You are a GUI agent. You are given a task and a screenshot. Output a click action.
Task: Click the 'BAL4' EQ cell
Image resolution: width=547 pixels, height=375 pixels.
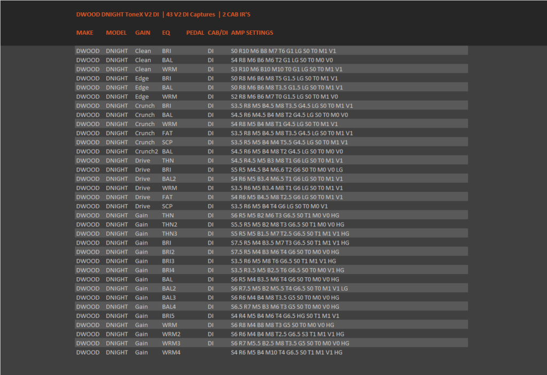[x=169, y=307]
